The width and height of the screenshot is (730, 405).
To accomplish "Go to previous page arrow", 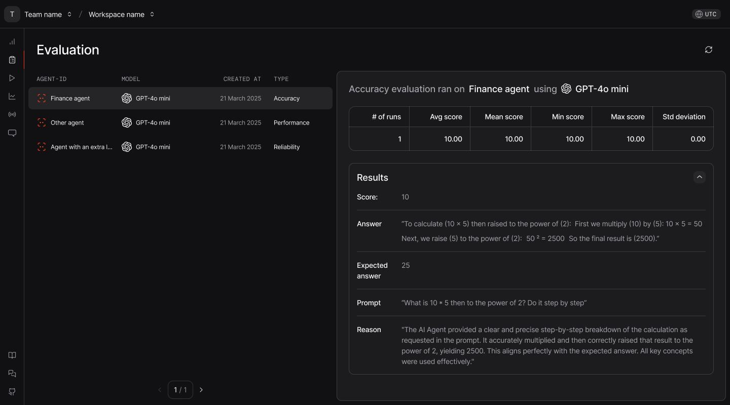I will tap(160, 390).
